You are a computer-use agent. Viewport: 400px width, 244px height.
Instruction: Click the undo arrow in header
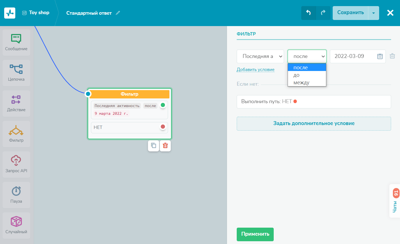click(308, 13)
